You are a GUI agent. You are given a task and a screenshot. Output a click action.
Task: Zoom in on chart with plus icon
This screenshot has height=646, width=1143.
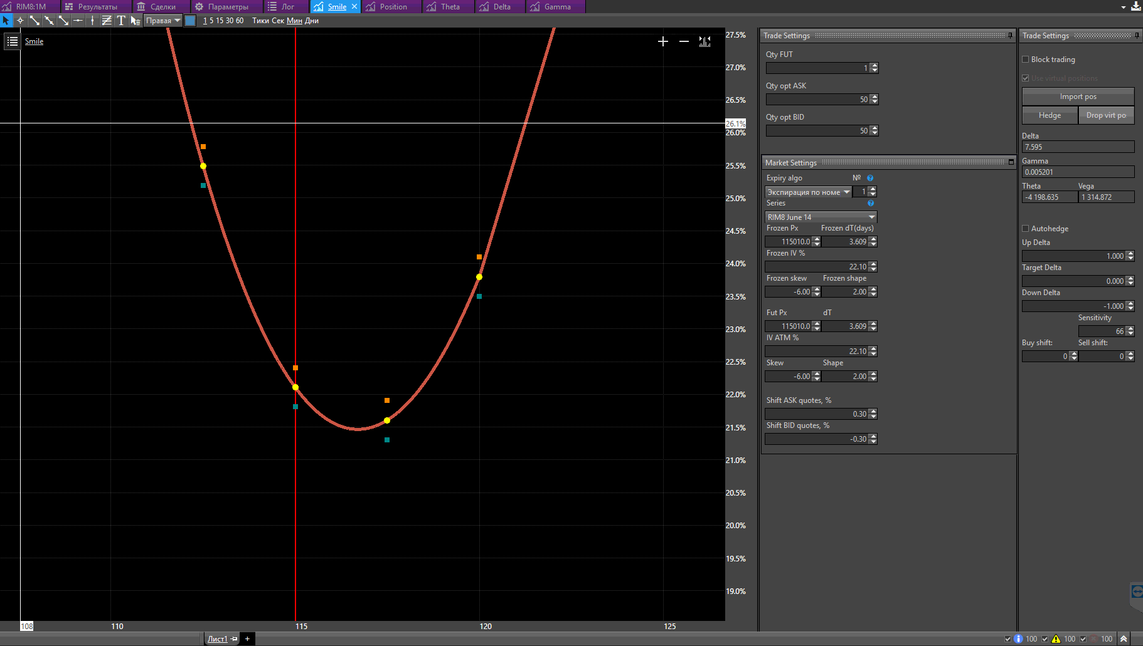pyautogui.click(x=663, y=41)
